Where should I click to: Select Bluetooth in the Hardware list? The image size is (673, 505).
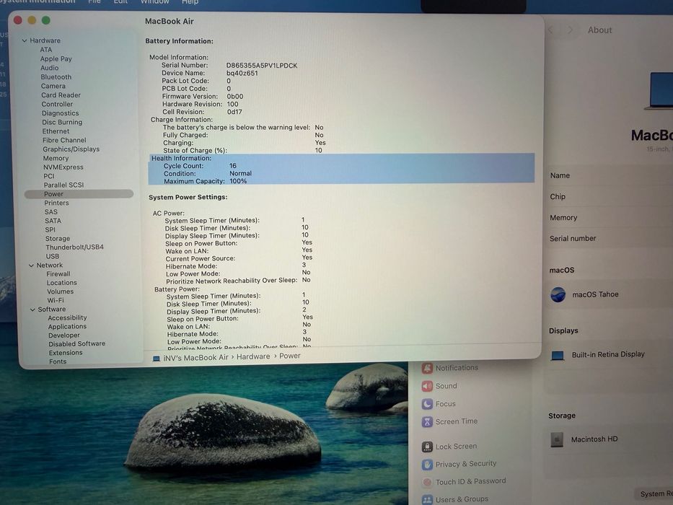[x=56, y=77]
